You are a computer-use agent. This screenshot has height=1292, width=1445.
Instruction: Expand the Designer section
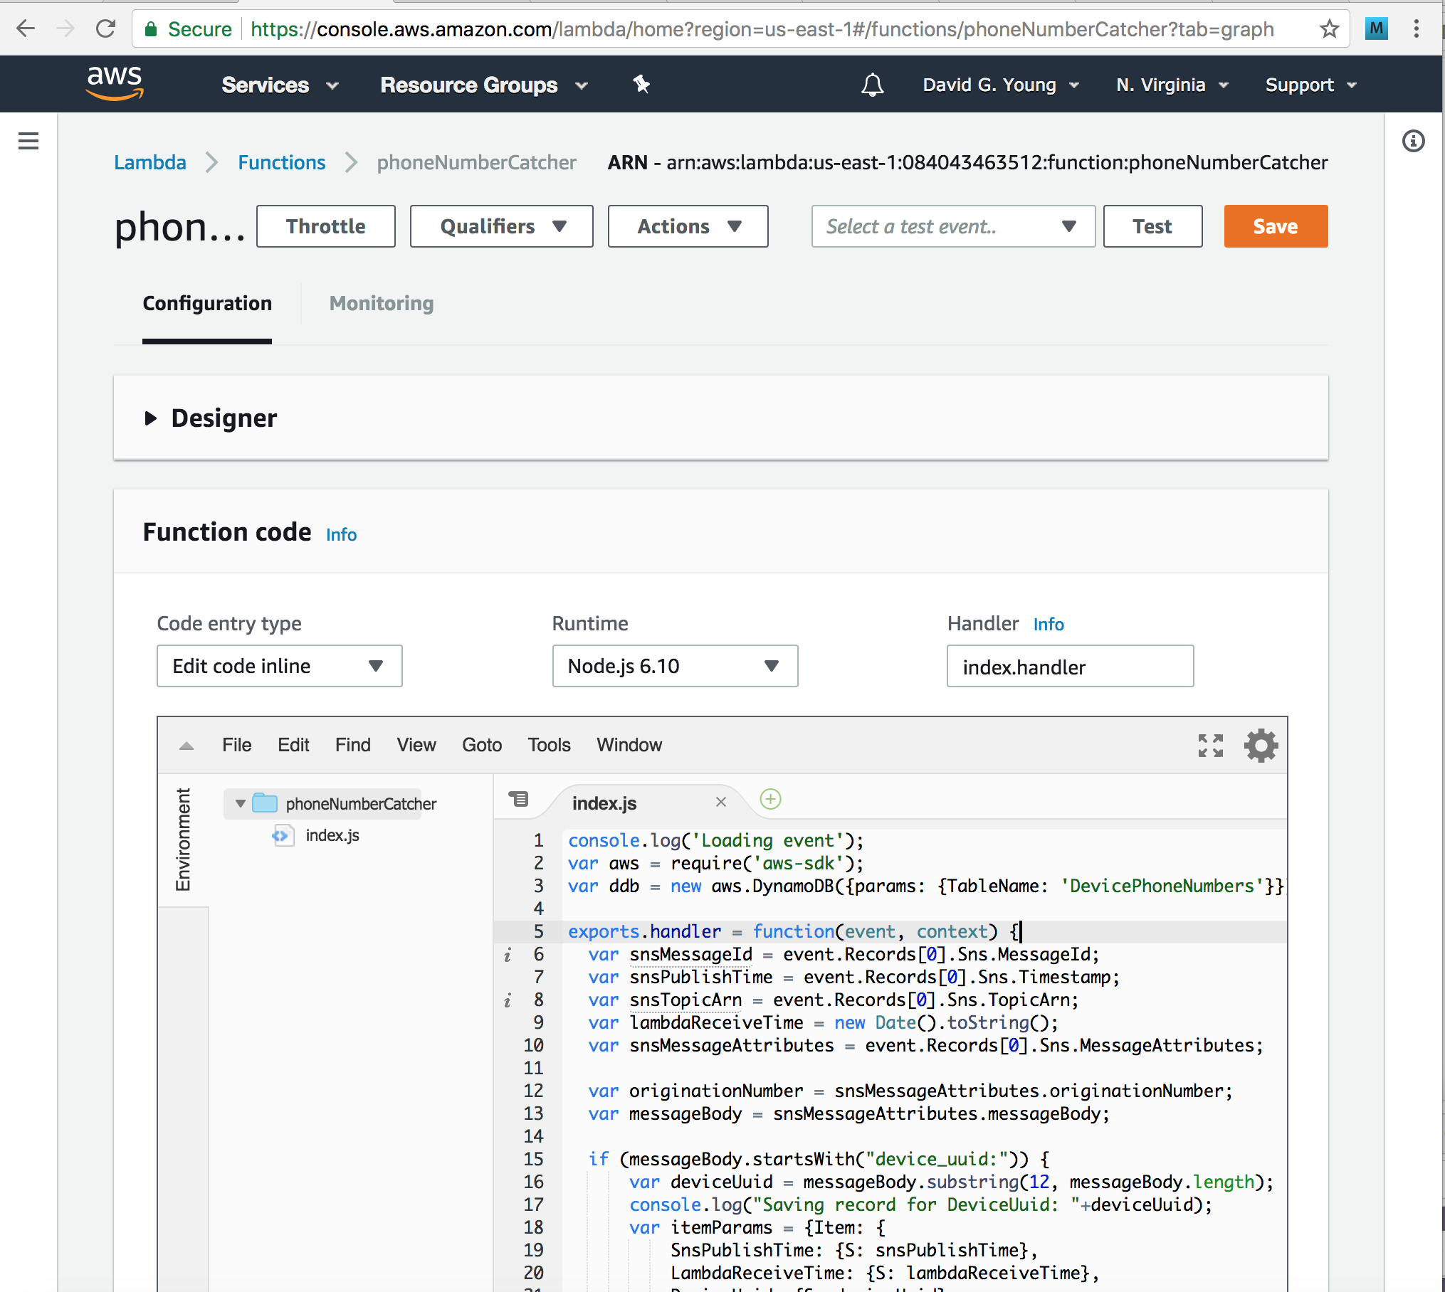tap(151, 418)
